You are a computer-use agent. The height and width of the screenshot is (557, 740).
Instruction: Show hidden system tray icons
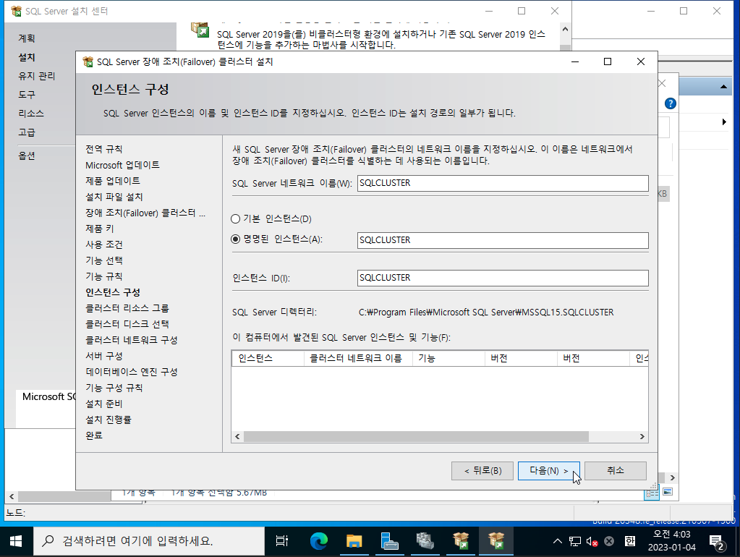click(x=558, y=541)
